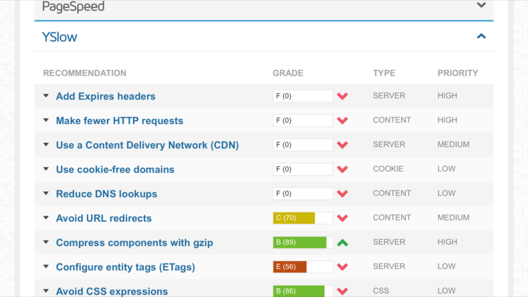Expand the Avoid CSS expressions triangle
The height and width of the screenshot is (297, 528).
tap(46, 291)
